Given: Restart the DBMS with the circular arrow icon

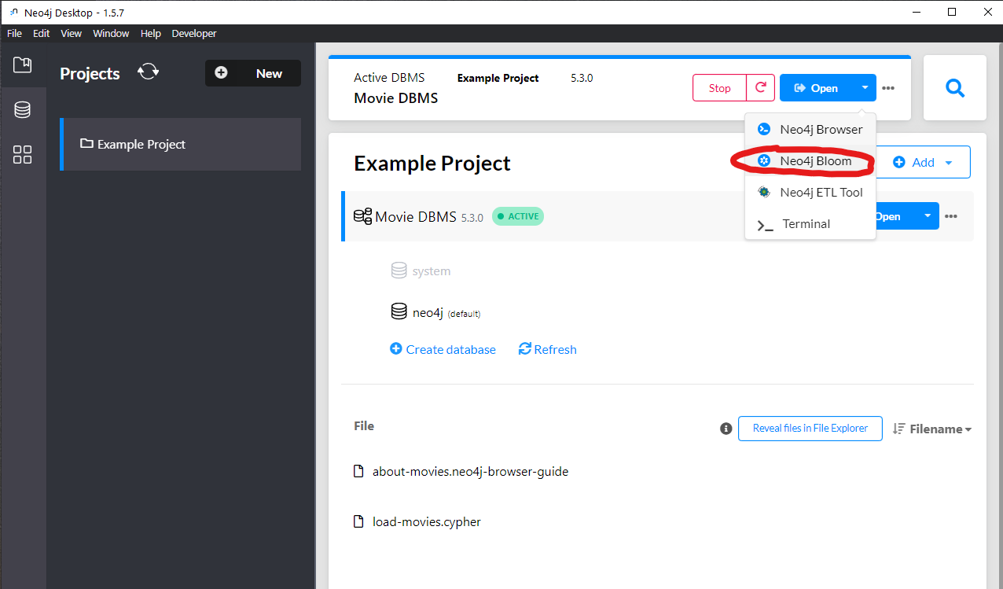Looking at the screenshot, I should [759, 87].
